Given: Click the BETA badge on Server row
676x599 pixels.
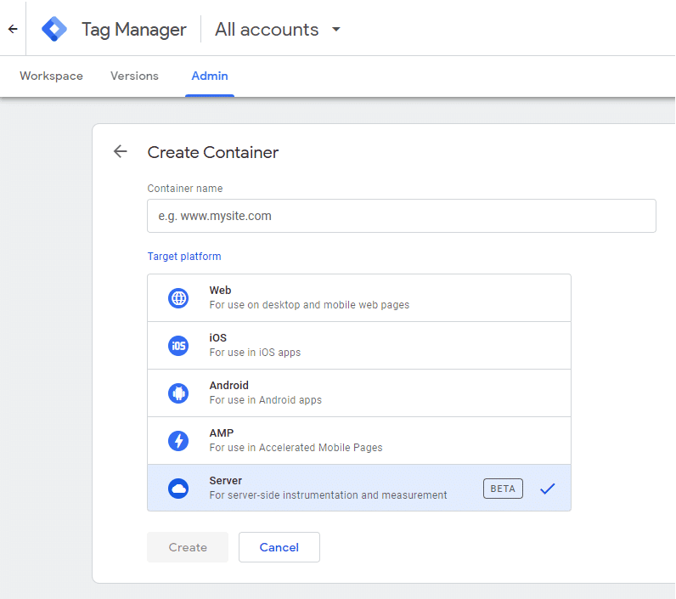Looking at the screenshot, I should click(x=503, y=489).
